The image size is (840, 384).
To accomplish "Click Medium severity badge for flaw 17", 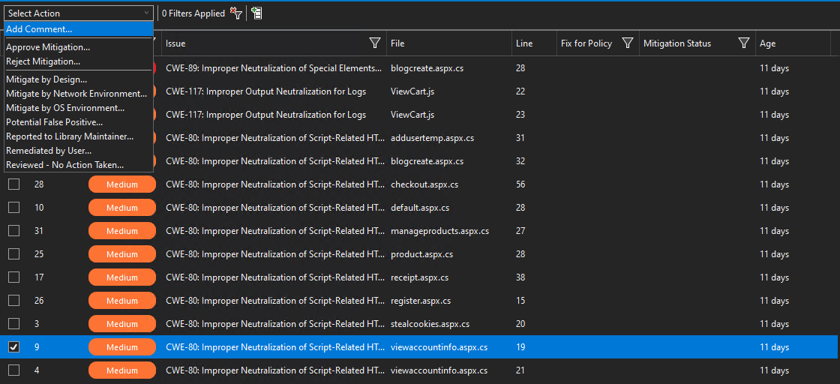I will coord(122,277).
